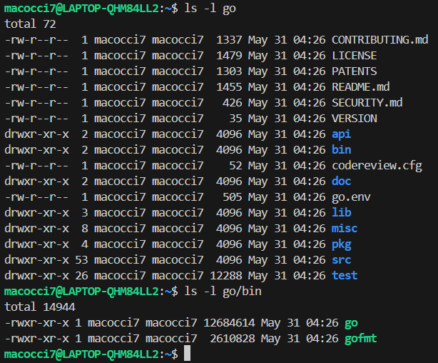Click the blue misc directory name

point(345,229)
